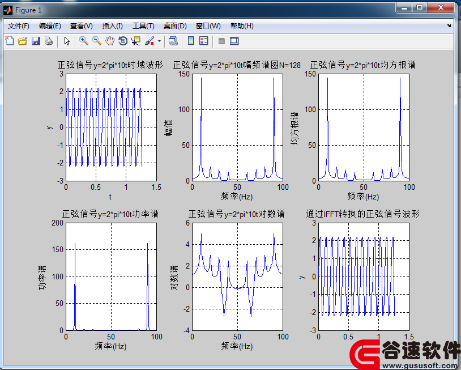This screenshot has width=461, height=370.
Task: Activate the Zoom Out tool
Action: coord(97,41)
